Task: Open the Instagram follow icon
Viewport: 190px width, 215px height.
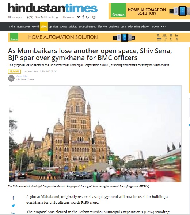Action: pyautogui.click(x=94, y=17)
